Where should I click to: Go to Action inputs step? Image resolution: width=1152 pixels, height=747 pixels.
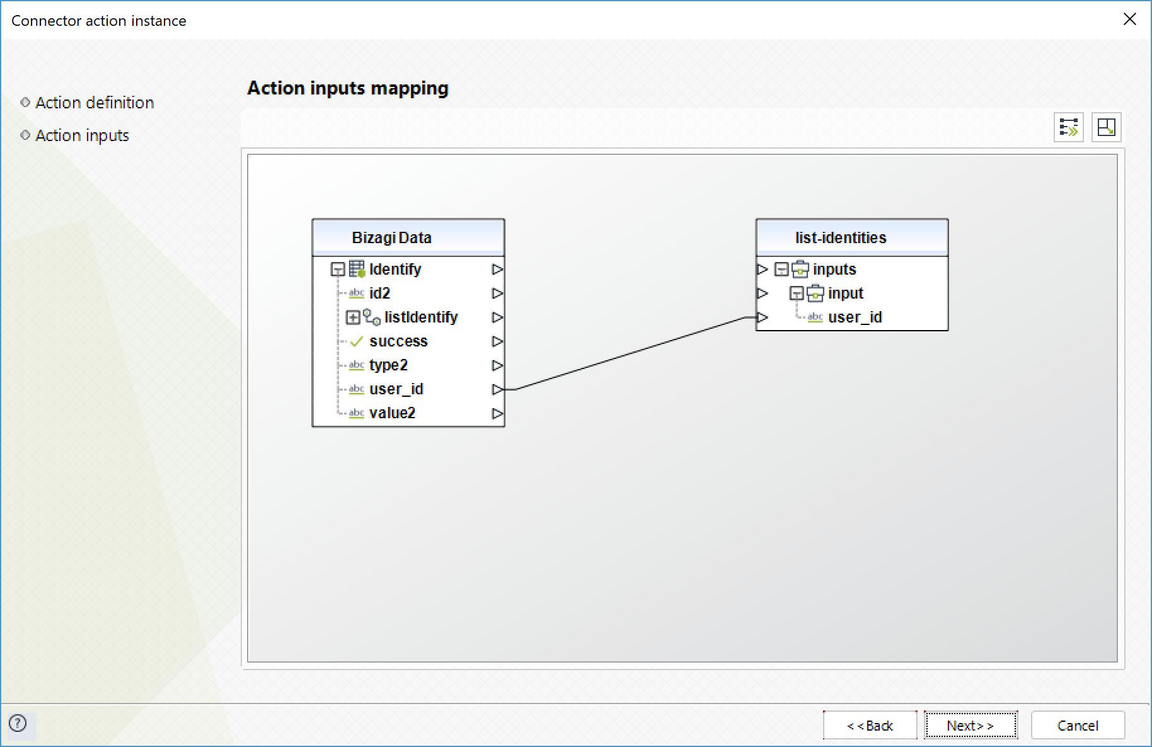[x=82, y=135]
